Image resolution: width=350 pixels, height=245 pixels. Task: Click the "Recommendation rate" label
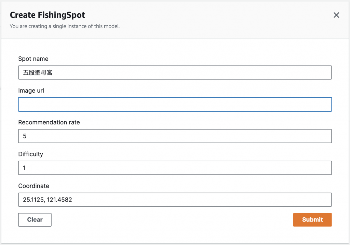(49, 122)
